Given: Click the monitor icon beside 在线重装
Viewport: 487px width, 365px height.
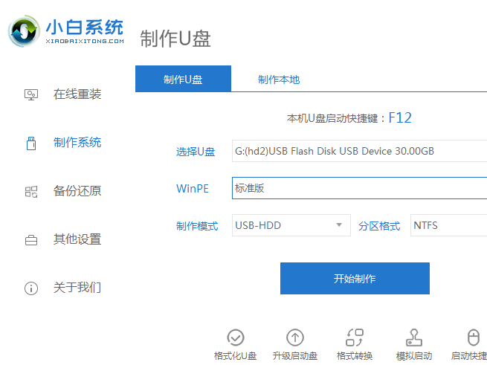Looking at the screenshot, I should [31, 94].
